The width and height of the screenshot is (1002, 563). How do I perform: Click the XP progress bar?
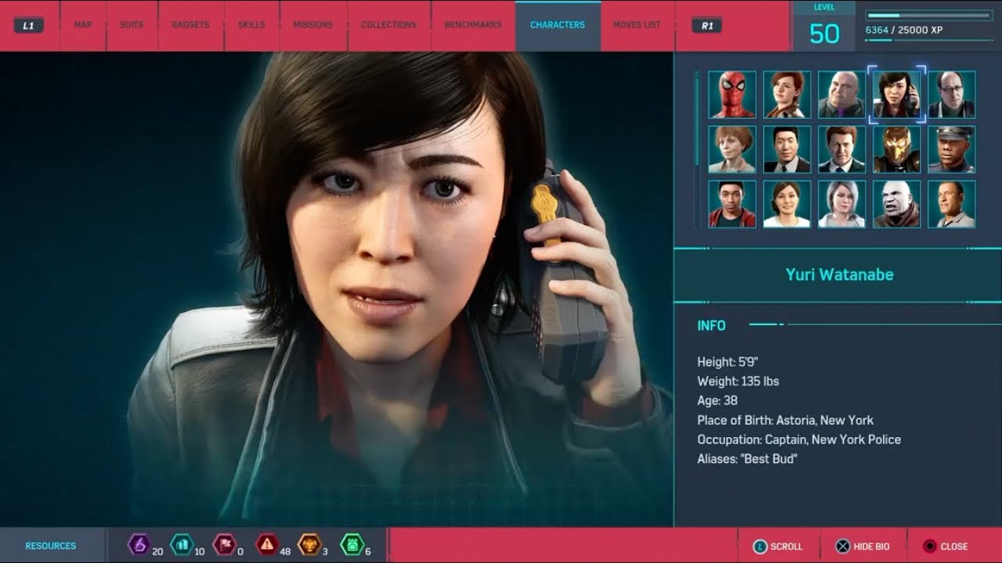(929, 15)
